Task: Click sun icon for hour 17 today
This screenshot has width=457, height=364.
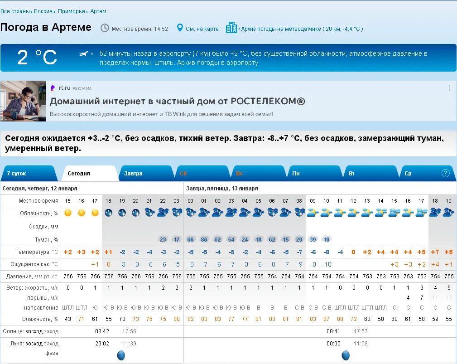Action: 95,213
